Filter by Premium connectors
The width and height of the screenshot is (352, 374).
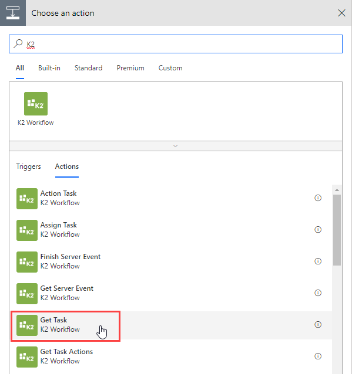tap(130, 68)
